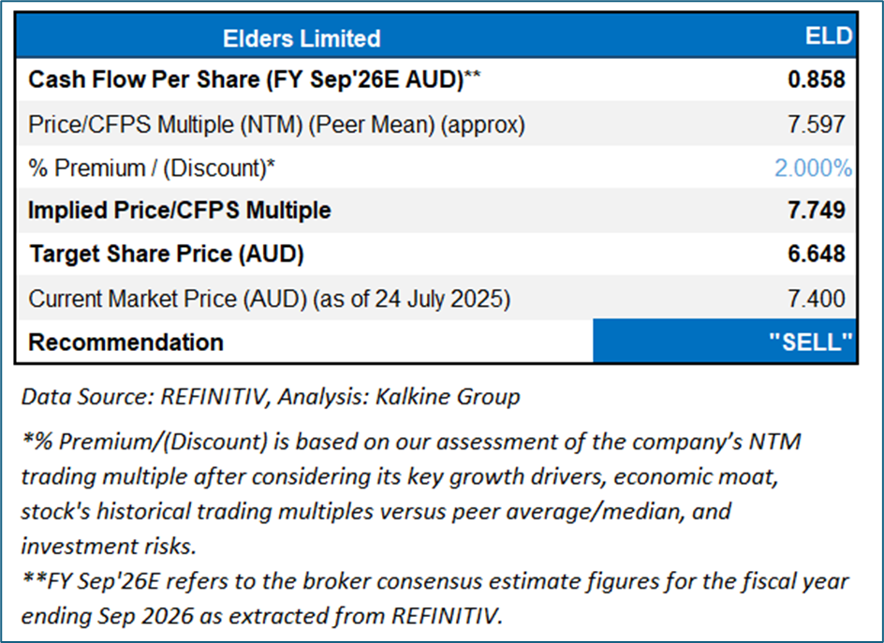The image size is (884, 643).
Task: Click the Price/CFPS Multiple (NTM) row label
Action: tap(276, 124)
